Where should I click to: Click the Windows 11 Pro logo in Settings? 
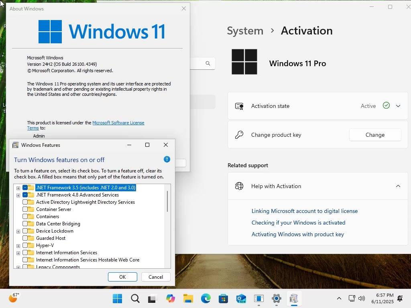(244, 62)
